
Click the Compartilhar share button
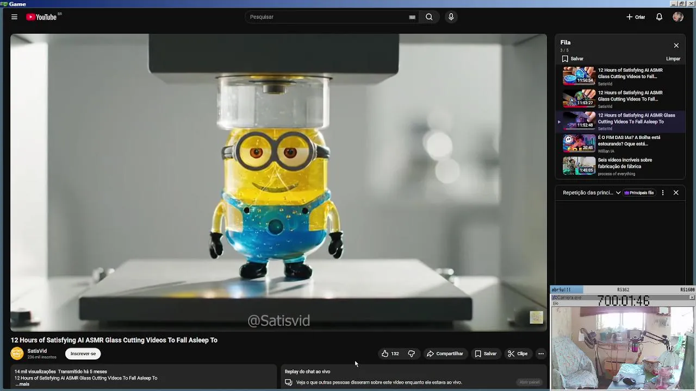(445, 354)
